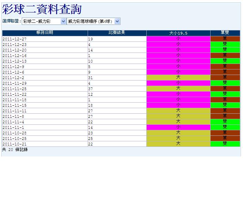243x218 pixels.
Task: Click brown 單 cell in 2011-10-25 row
Action: [x=225, y=139]
